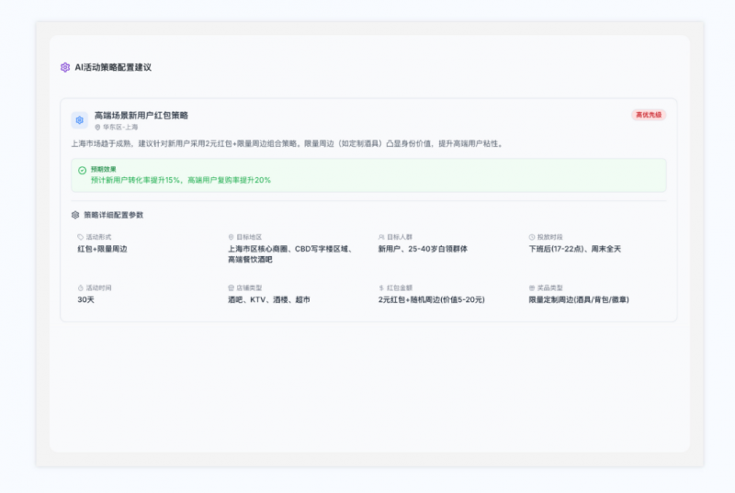Click the green check icon in 预期效果
This screenshot has height=493, width=735.
(x=82, y=171)
